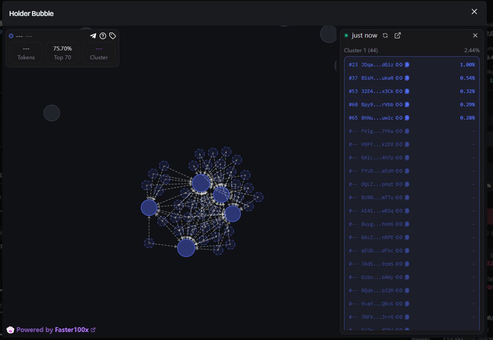Copy address of holder #23 JDqa...dGiz

pyautogui.click(x=407, y=65)
